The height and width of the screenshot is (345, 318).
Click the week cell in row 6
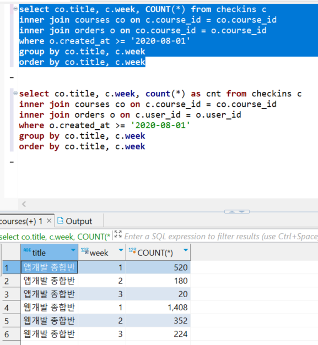[x=102, y=334]
